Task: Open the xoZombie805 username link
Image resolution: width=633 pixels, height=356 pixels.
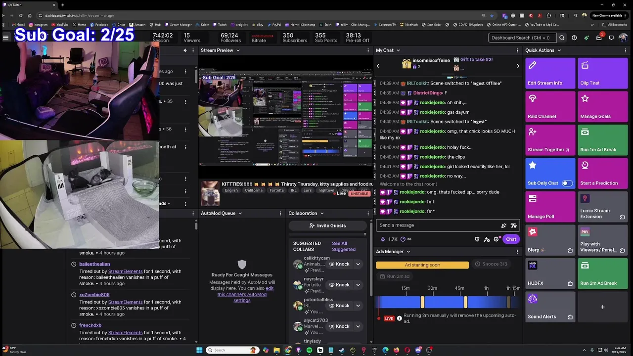Action: click(94, 295)
